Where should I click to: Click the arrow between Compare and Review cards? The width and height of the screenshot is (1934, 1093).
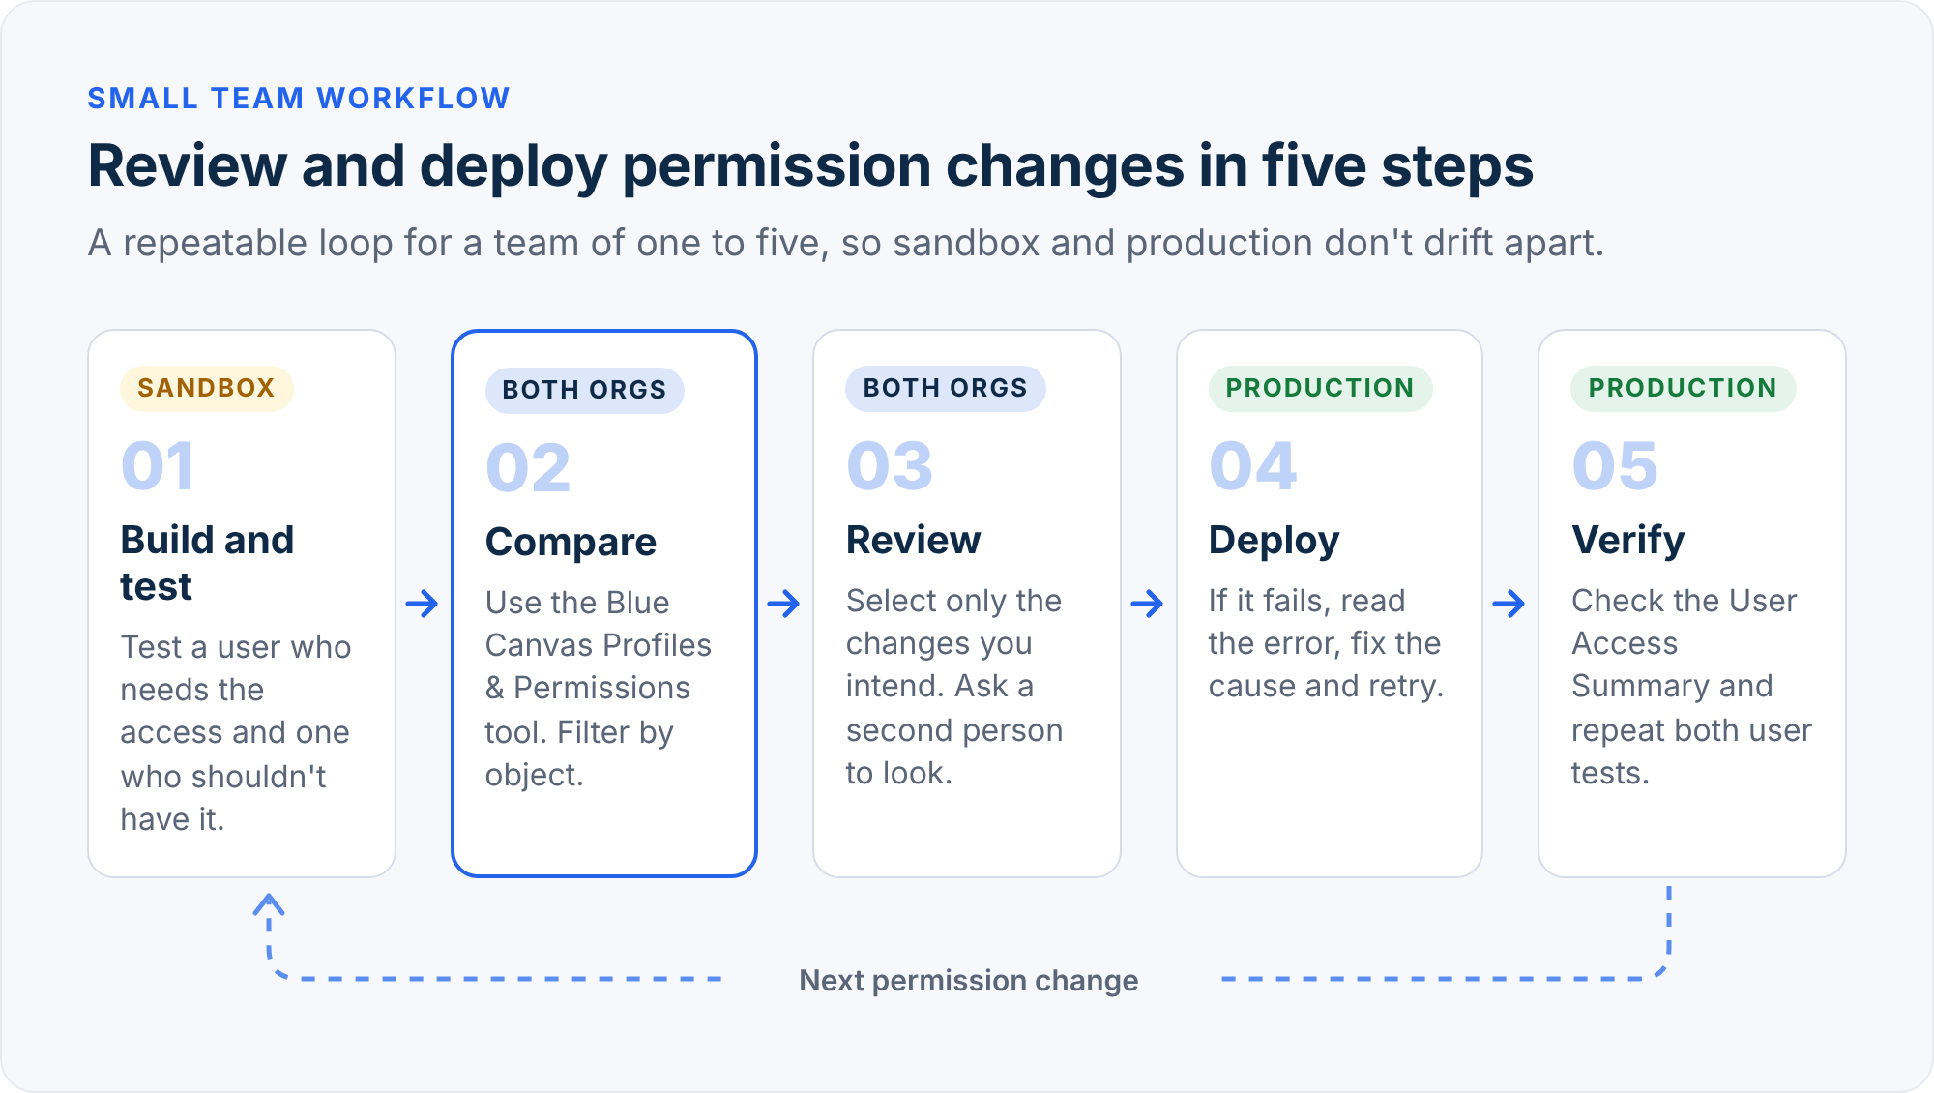point(784,605)
